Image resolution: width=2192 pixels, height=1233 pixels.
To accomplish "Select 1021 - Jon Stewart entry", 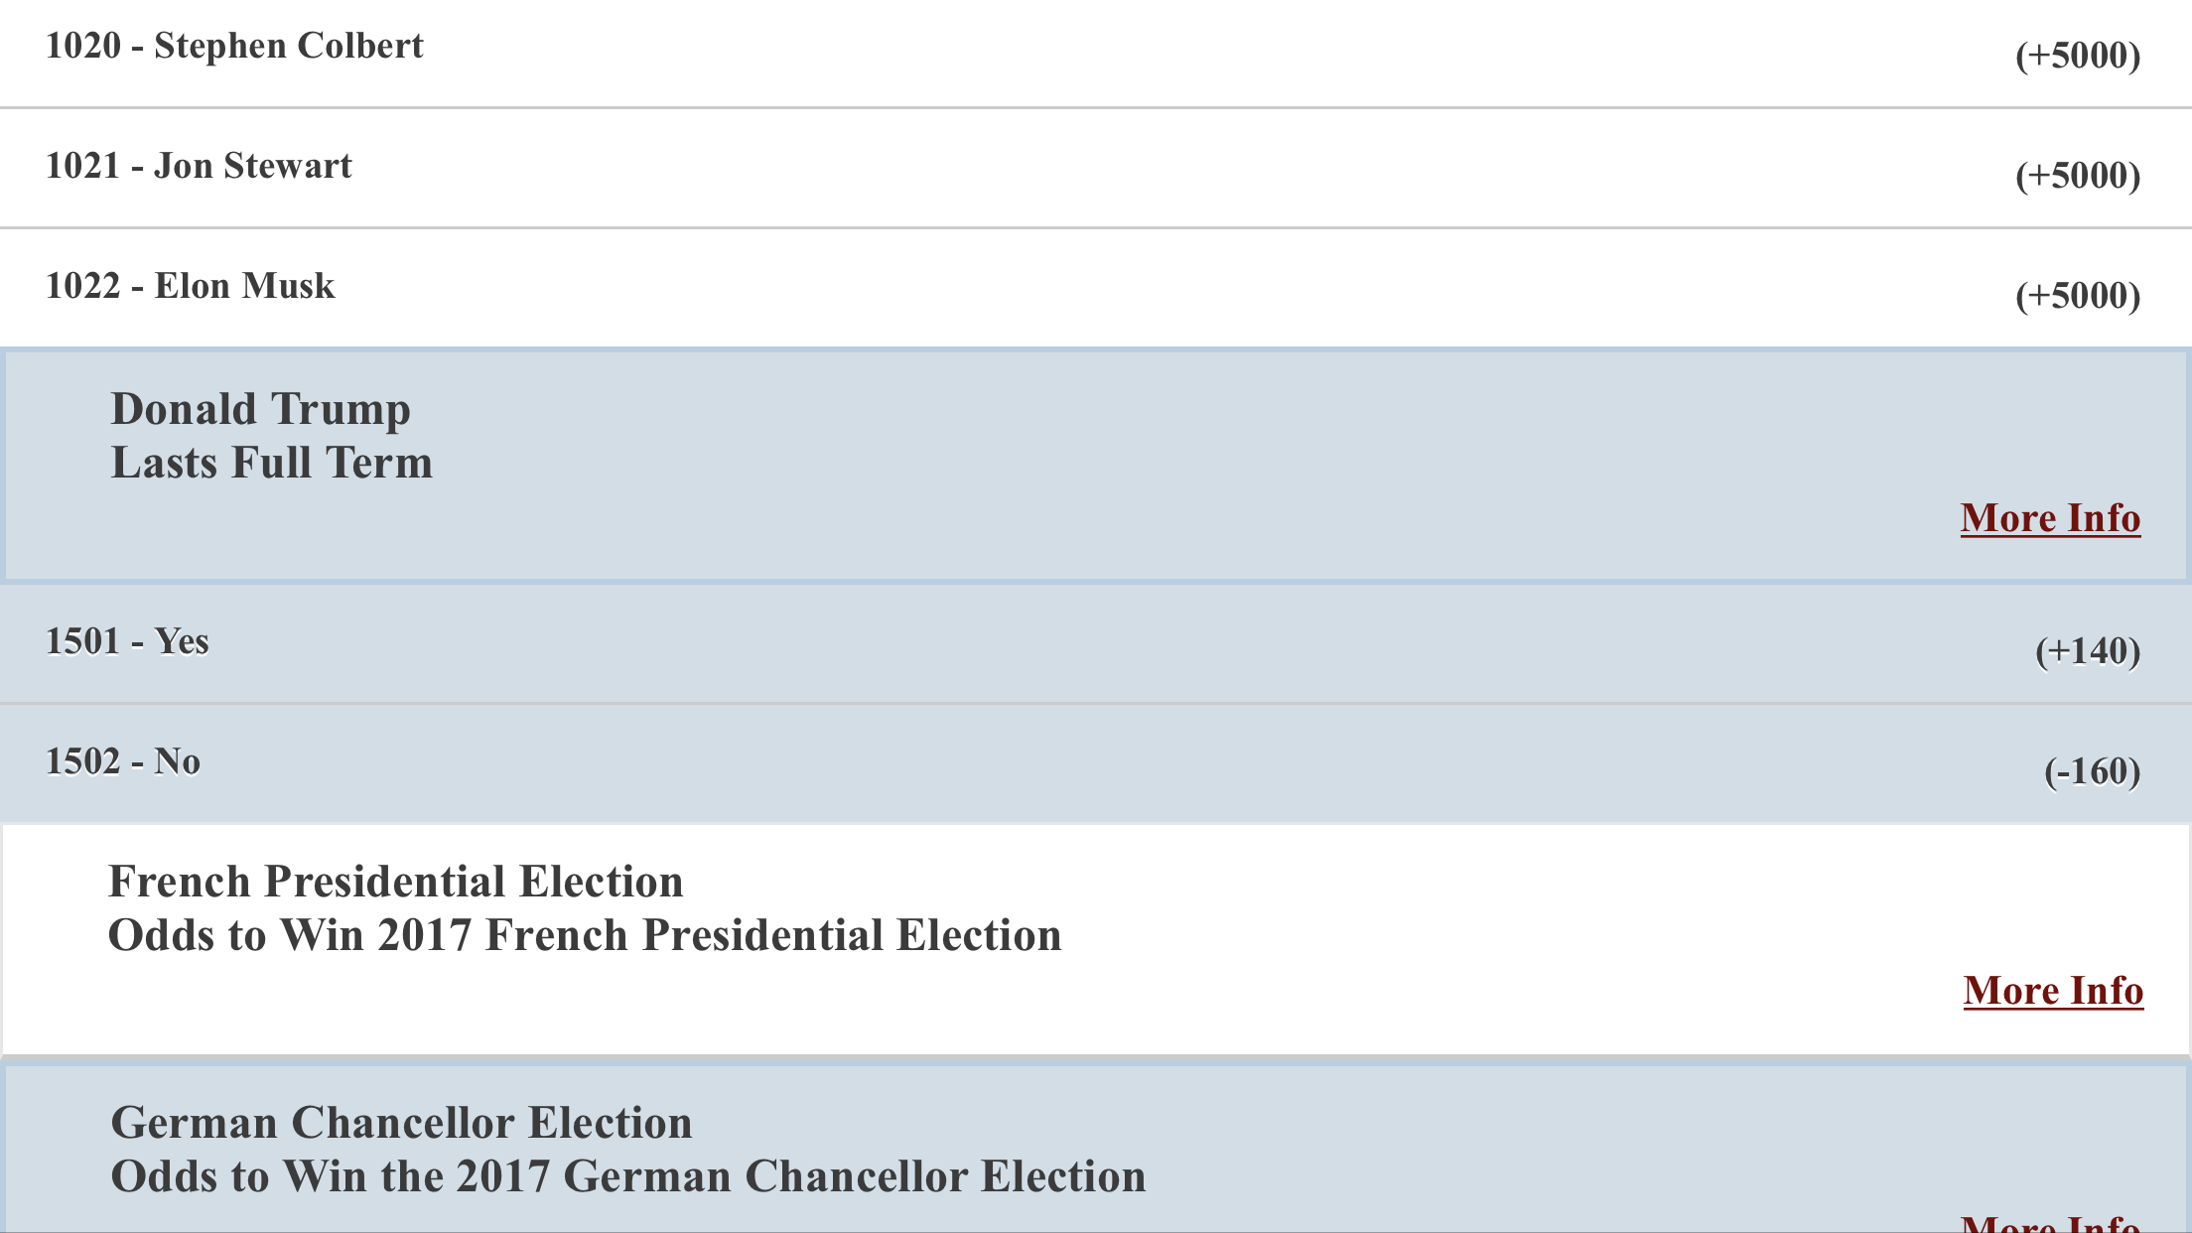I will pos(1096,168).
